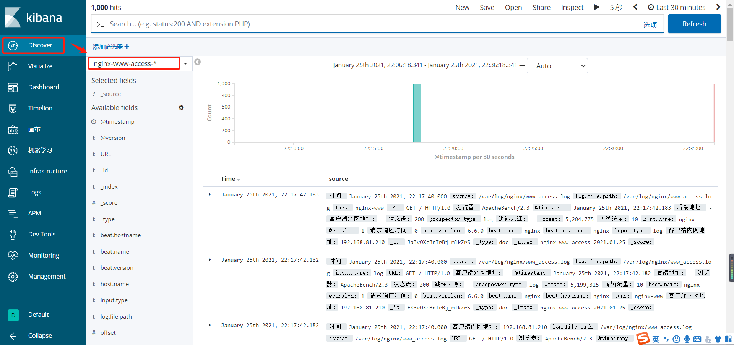Viewport: 734px width, 345px height.
Task: Open Dashboard icon in sidebar
Action: coord(13,87)
